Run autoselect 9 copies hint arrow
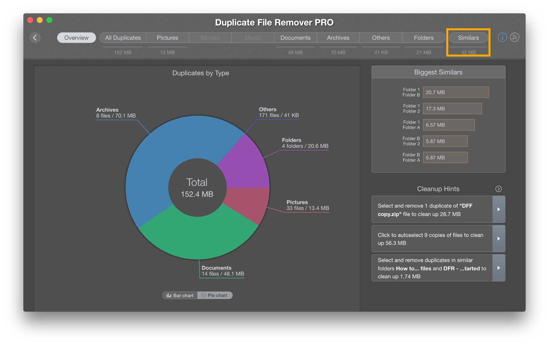Viewport: 549px width, 345px height. point(498,239)
